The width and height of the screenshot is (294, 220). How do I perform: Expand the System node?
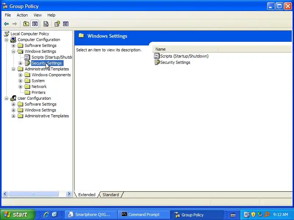20,81
